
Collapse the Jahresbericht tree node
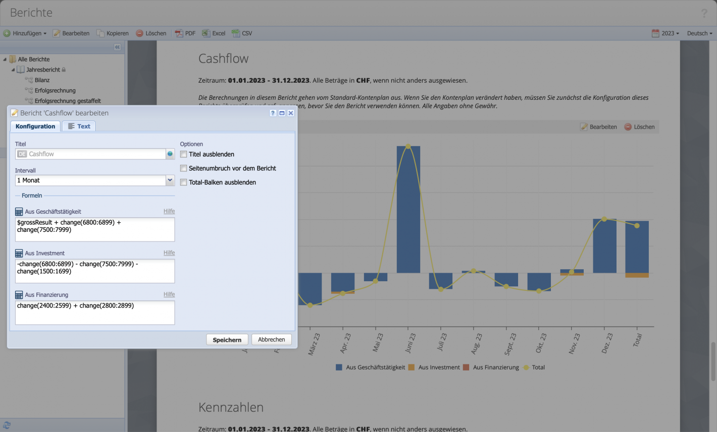coord(13,69)
